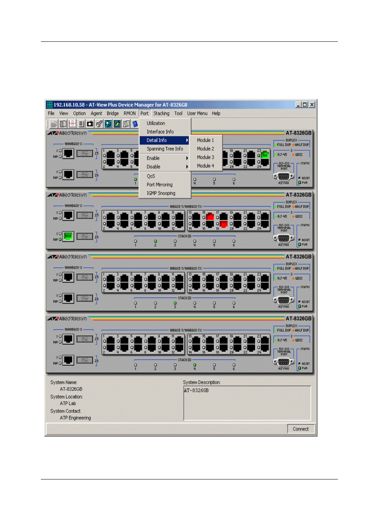Select port 23 on second module
This screenshot has height=522, width=368.
pyautogui.click(x=265, y=217)
